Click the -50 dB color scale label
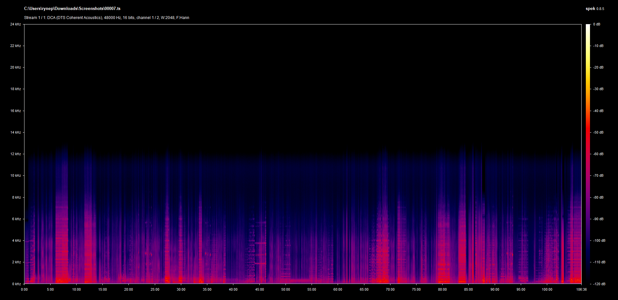This screenshot has height=300, width=618. point(598,132)
